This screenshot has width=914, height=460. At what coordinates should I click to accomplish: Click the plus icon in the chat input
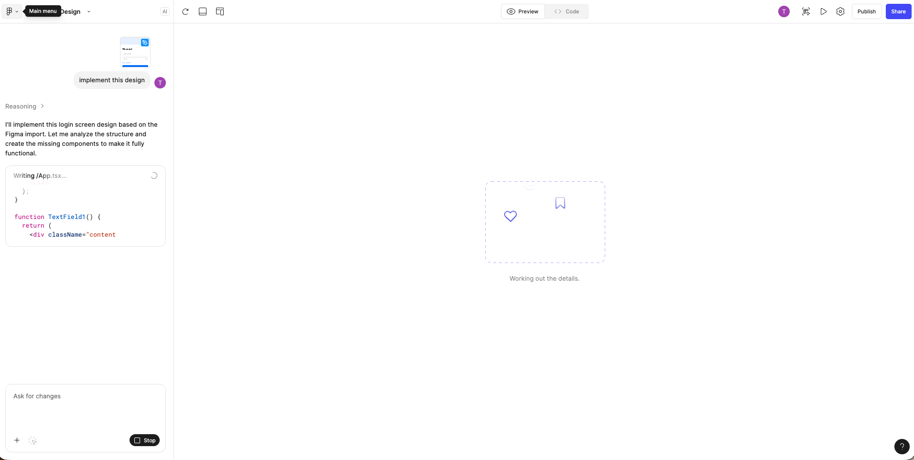coord(17,440)
